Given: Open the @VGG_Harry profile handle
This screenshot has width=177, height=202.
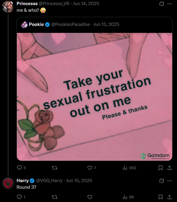Looking at the screenshot, I should pyautogui.click(x=49, y=181).
